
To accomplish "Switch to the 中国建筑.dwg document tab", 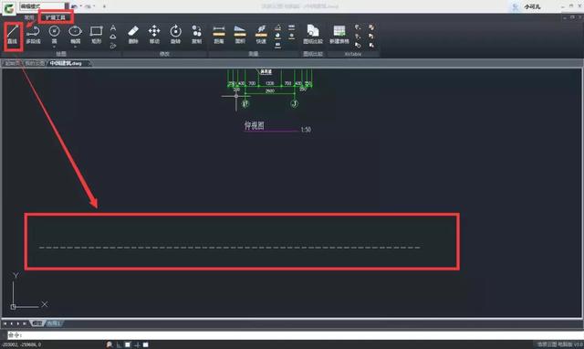I will [68, 63].
